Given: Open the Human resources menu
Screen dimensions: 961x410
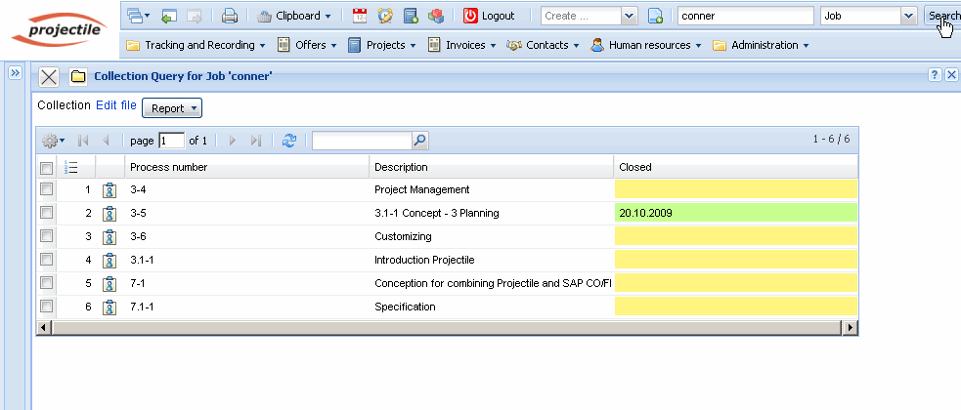Looking at the screenshot, I should coord(648,45).
